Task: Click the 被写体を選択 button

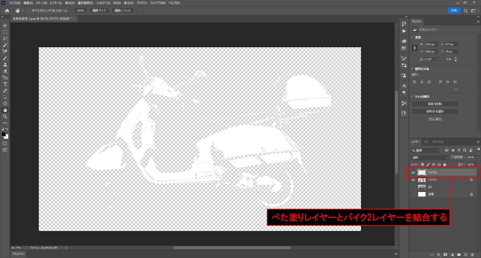Action: tap(435, 111)
